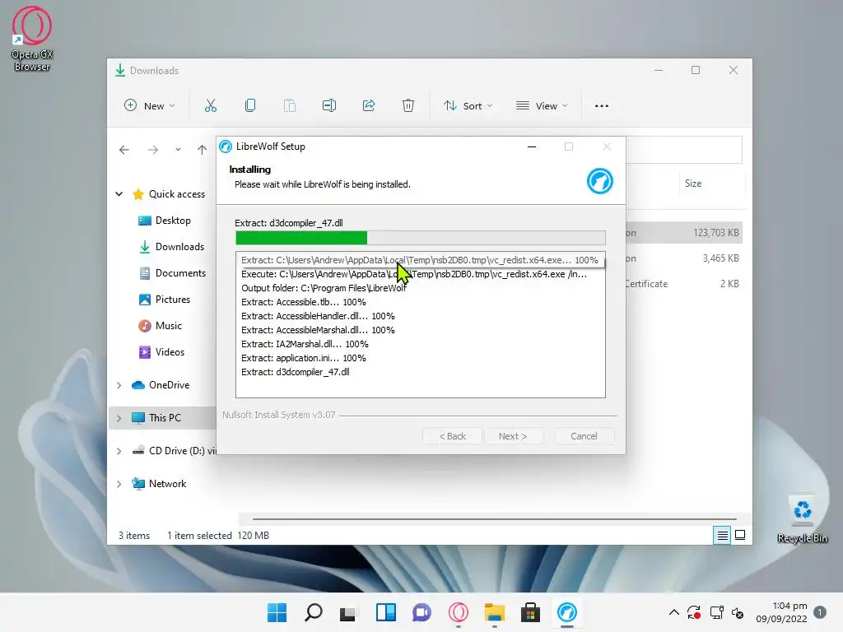Go back with the left arrow in Explorer
843x632 pixels.
[124, 150]
